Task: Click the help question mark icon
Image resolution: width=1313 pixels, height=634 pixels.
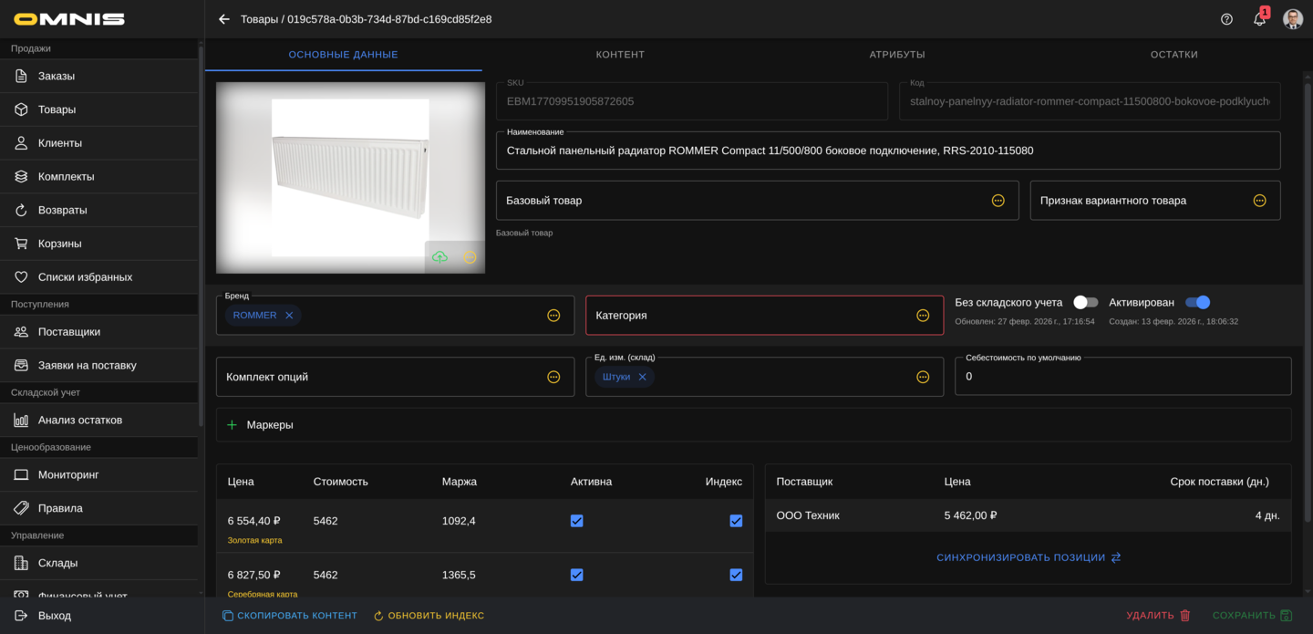Action: pos(1226,19)
